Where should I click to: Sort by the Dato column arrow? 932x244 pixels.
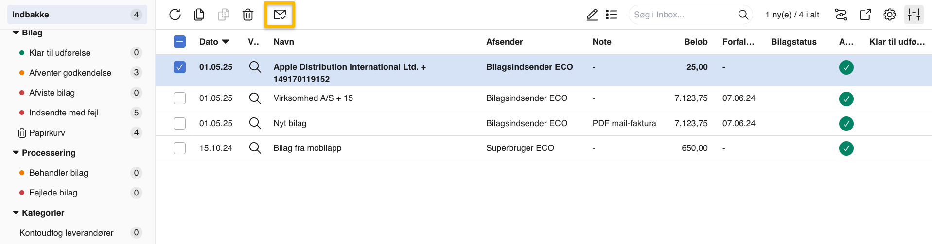226,42
